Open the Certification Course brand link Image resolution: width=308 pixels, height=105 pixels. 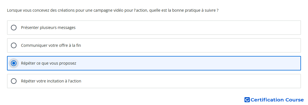click(x=274, y=100)
